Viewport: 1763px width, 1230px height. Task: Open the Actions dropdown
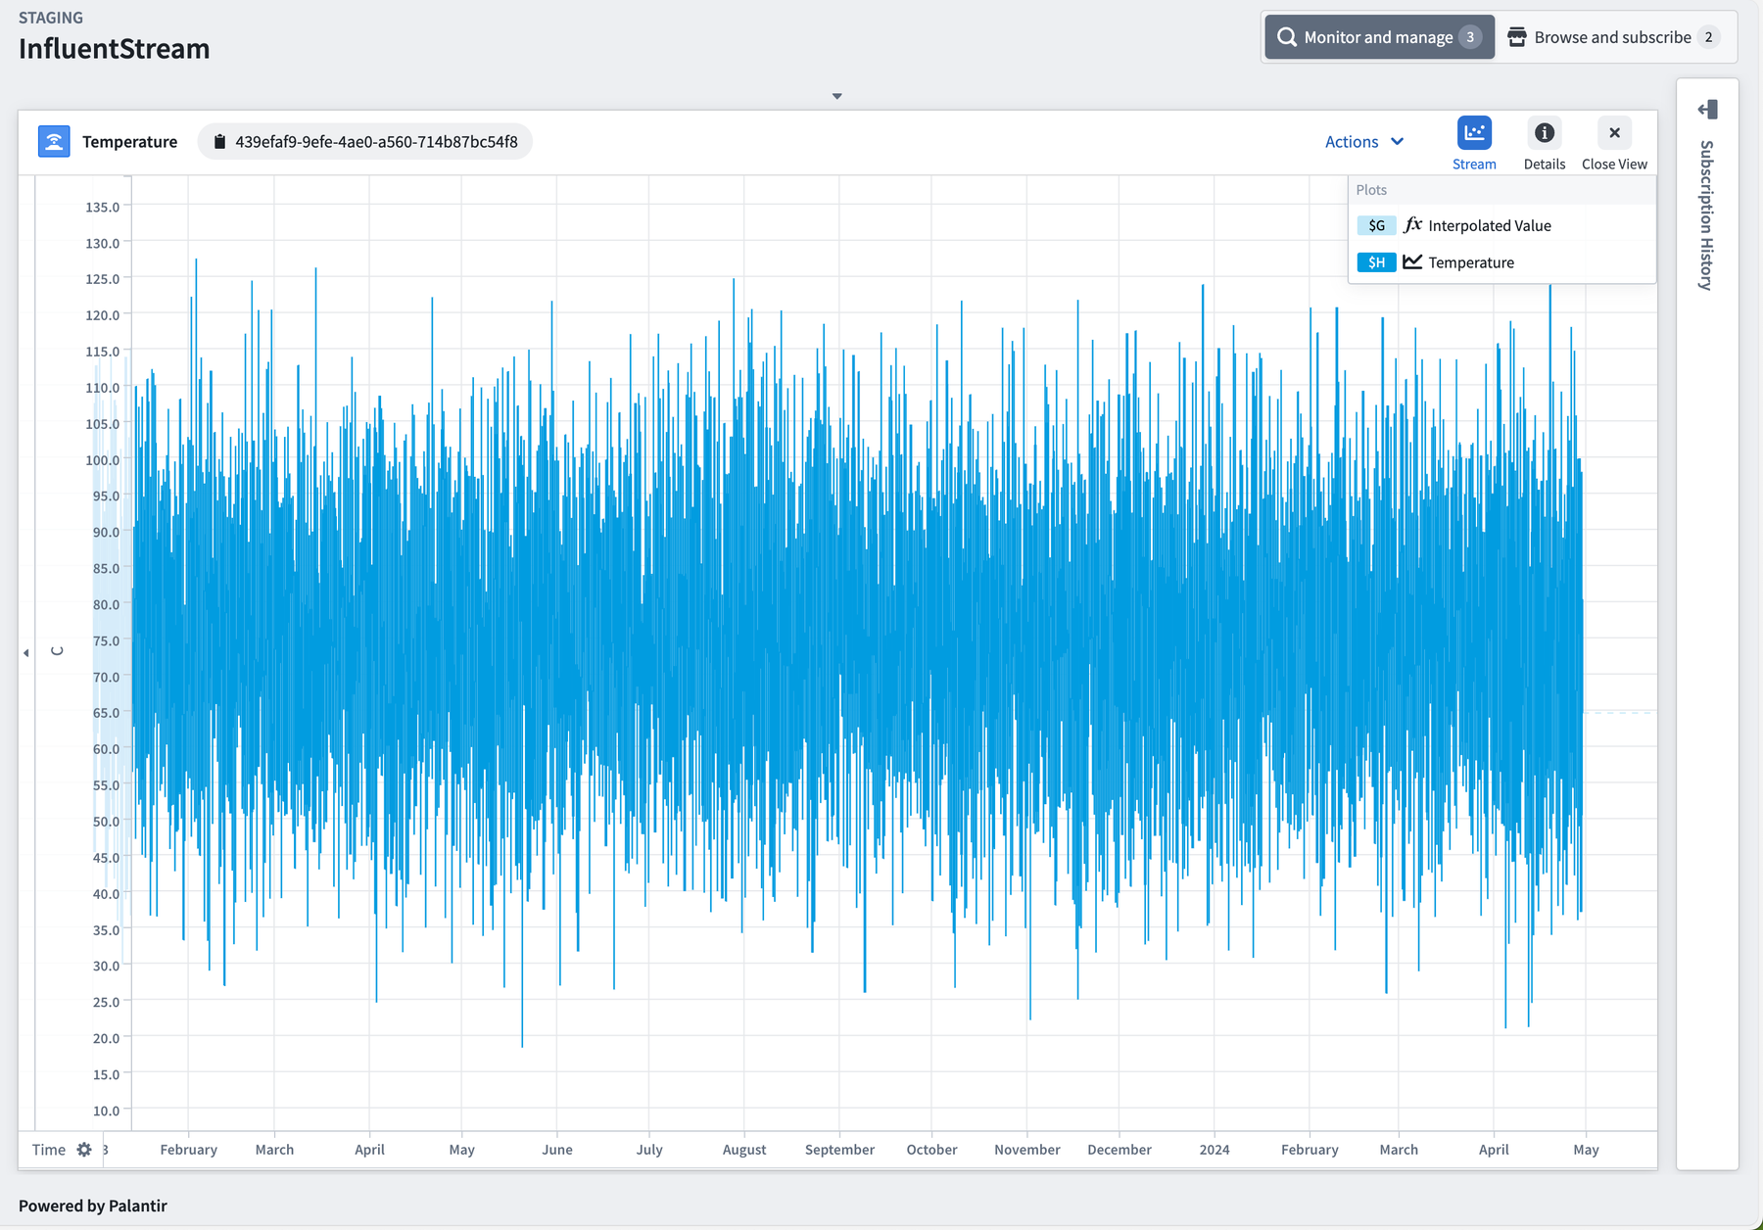tap(1364, 141)
